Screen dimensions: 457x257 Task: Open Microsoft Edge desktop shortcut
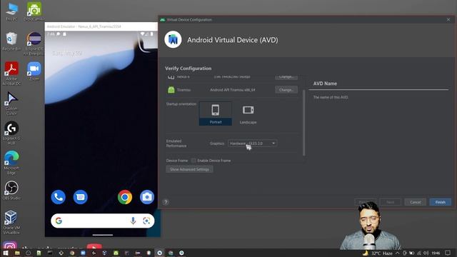pos(11,163)
